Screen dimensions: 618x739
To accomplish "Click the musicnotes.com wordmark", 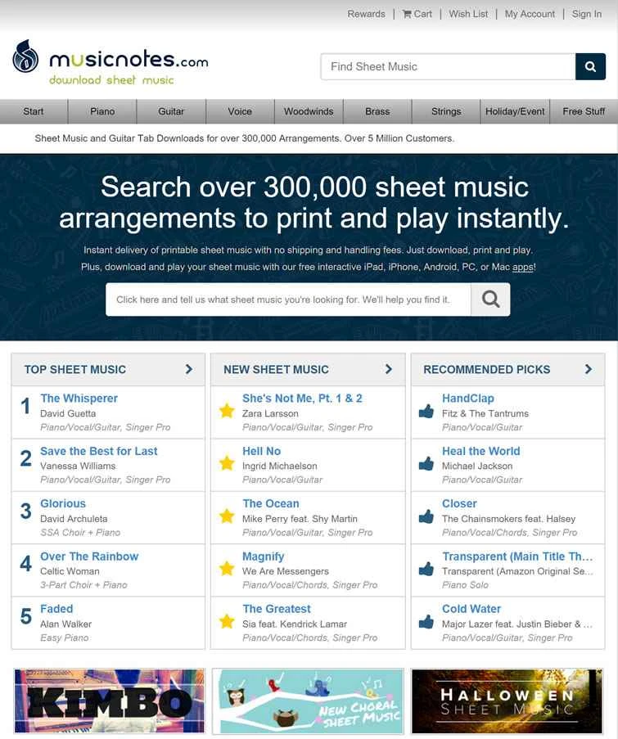I will 129,59.
